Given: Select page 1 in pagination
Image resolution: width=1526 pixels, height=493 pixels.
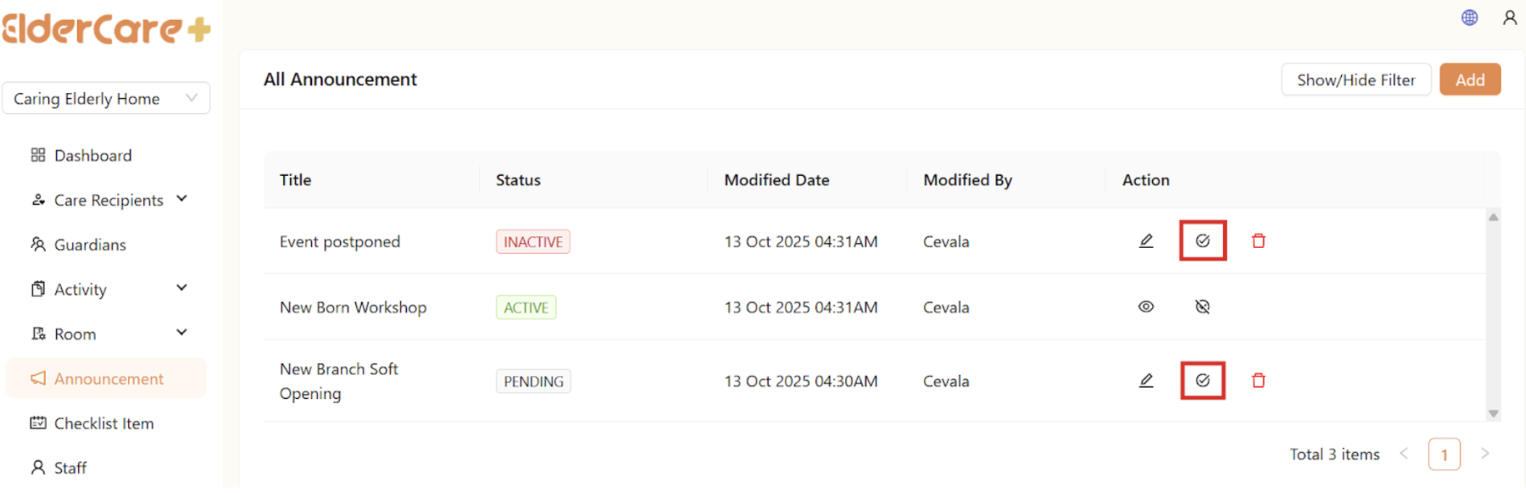Looking at the screenshot, I should pyautogui.click(x=1443, y=454).
